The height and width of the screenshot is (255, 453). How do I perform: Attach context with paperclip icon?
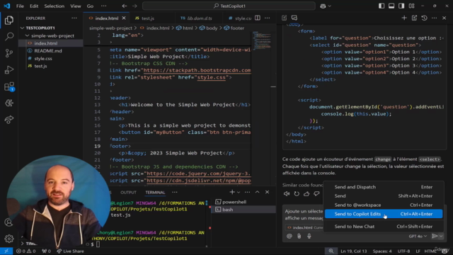pyautogui.click(x=299, y=236)
